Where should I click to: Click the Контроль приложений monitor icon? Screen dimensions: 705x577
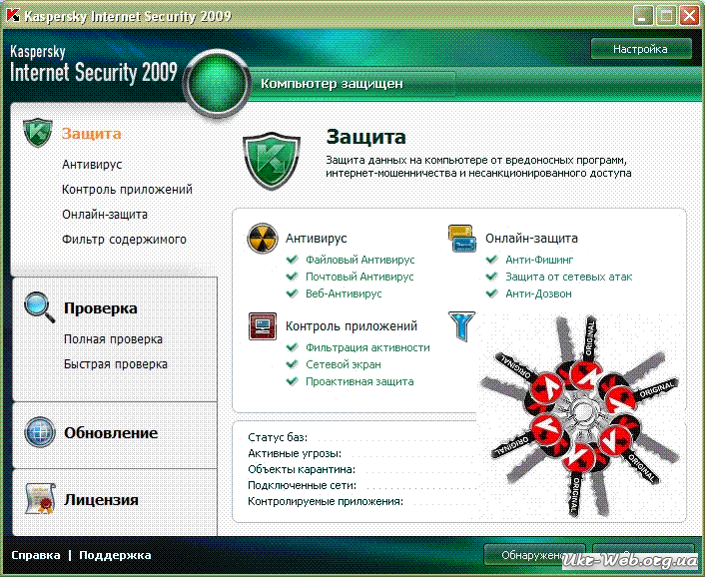click(x=262, y=326)
